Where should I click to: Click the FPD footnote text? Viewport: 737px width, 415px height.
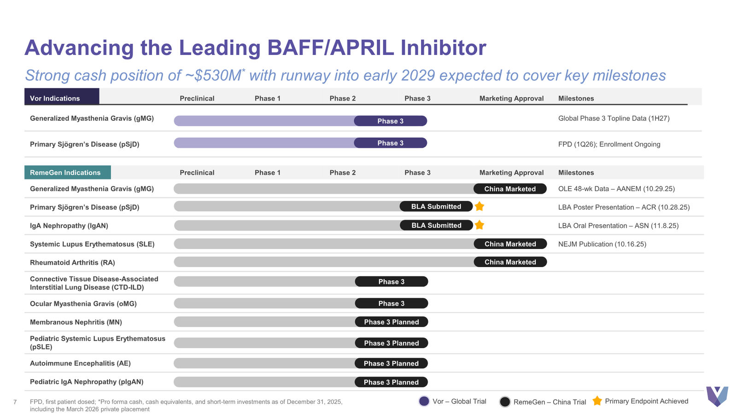point(186,405)
